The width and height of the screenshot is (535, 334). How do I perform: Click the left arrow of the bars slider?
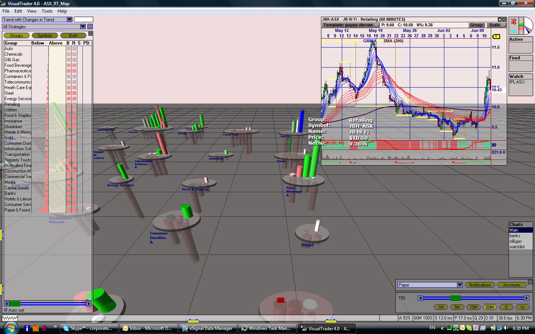point(420,298)
